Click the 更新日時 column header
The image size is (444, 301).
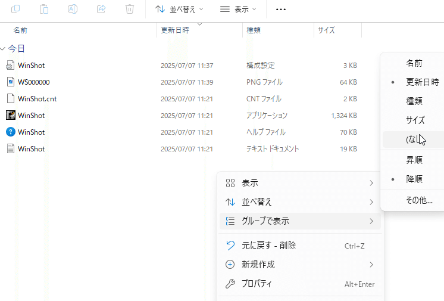pyautogui.click(x=175, y=30)
